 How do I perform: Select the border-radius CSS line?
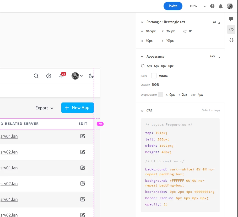(177, 198)
